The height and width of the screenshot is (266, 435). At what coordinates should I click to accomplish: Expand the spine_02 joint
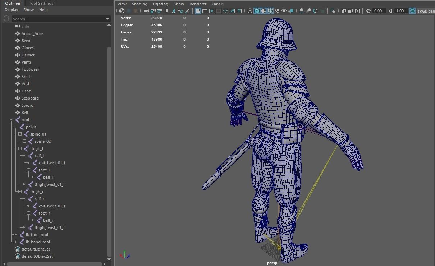pyautogui.click(x=24, y=141)
